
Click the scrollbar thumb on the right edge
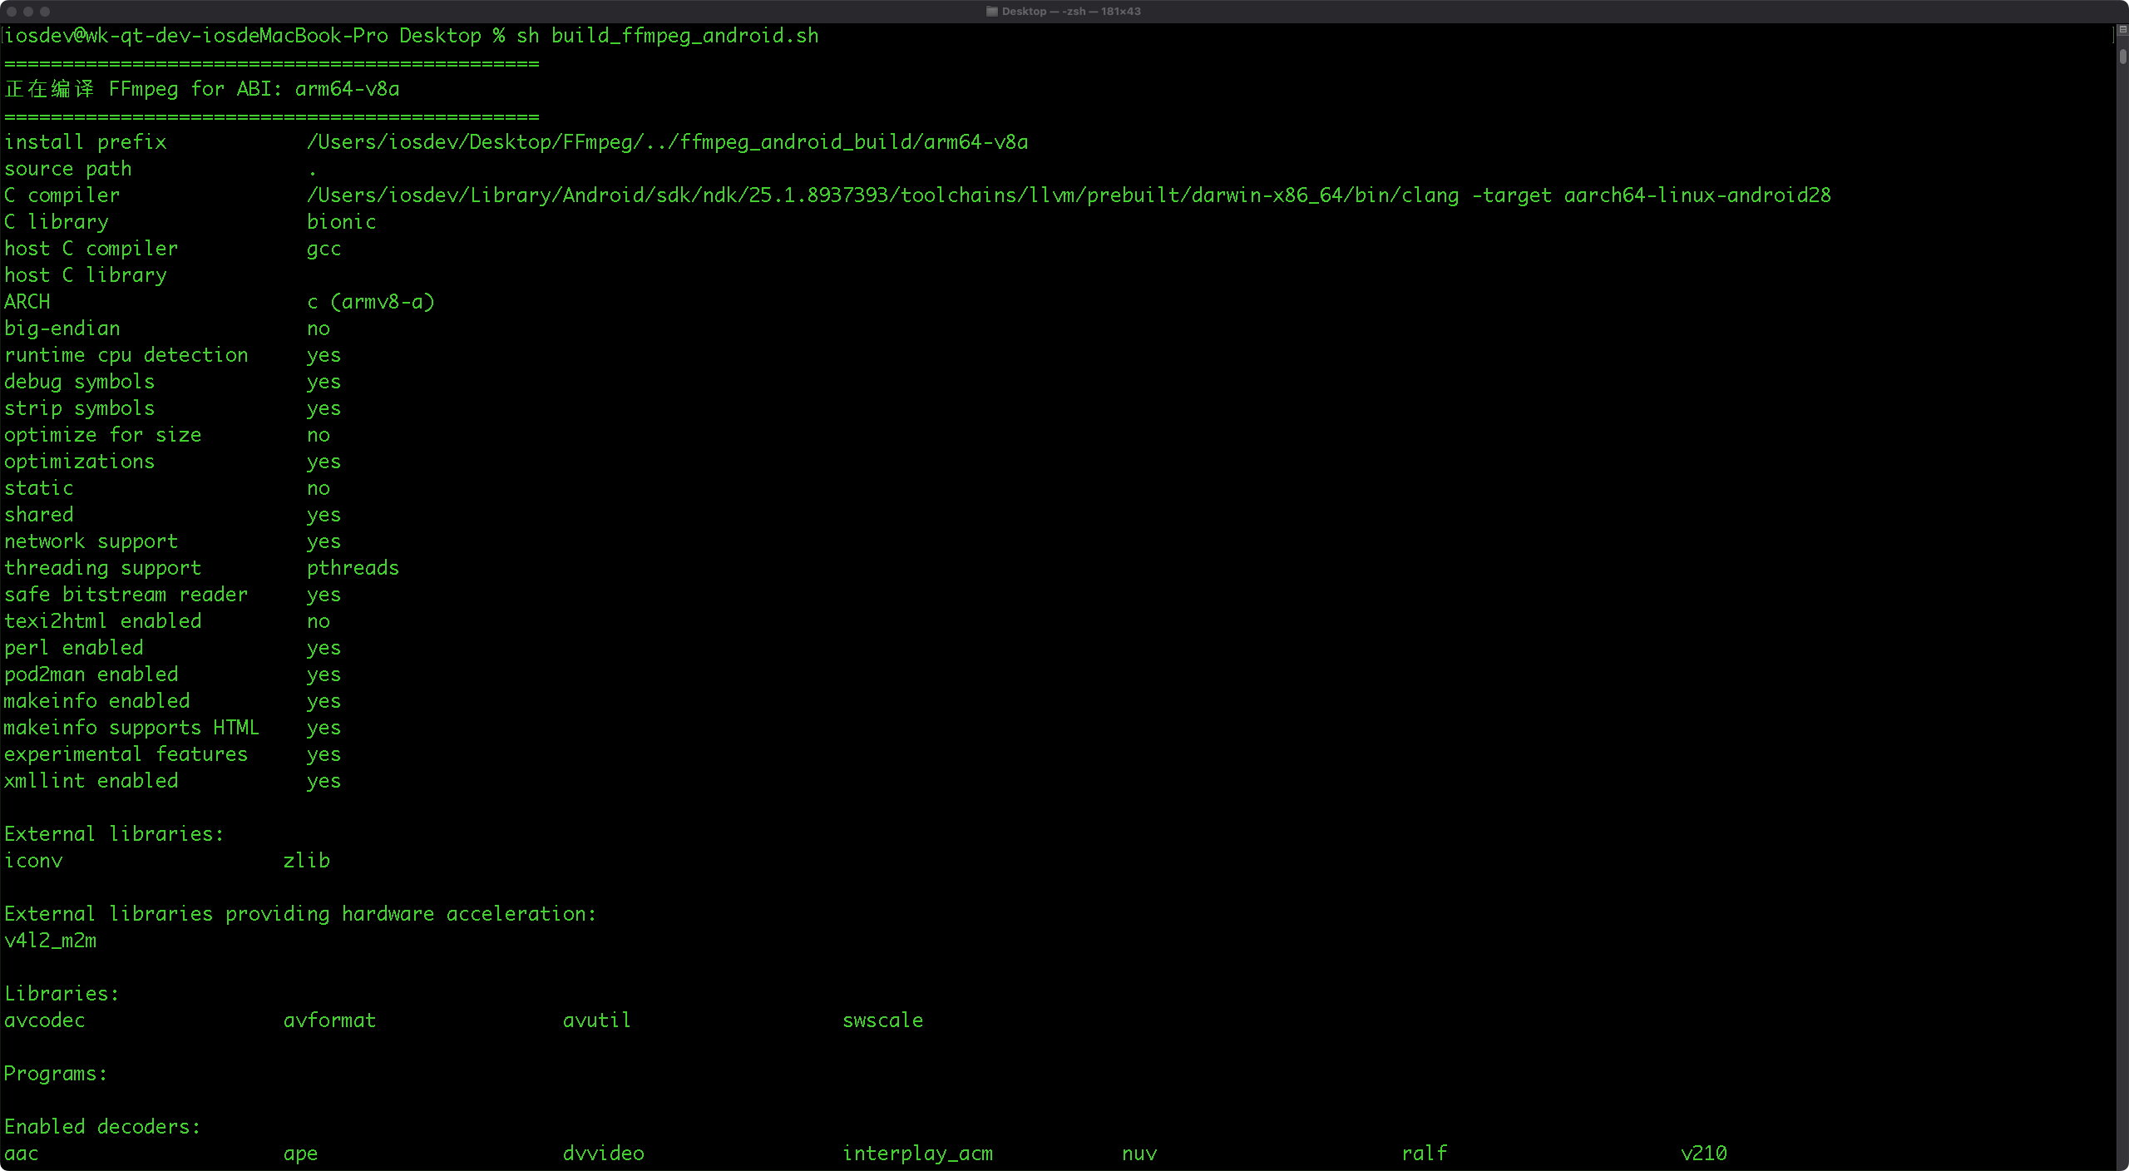2122,56
